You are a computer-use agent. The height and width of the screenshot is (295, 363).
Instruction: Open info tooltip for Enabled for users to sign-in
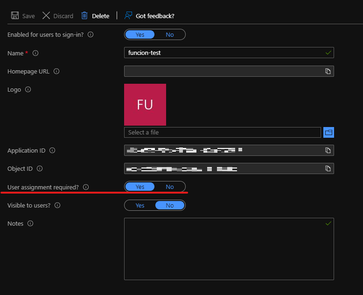click(91, 34)
